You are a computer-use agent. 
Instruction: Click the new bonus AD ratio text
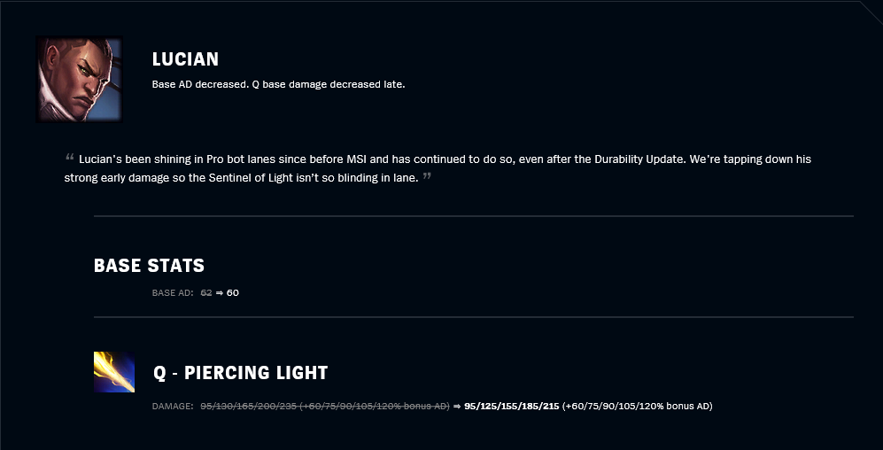638,406
